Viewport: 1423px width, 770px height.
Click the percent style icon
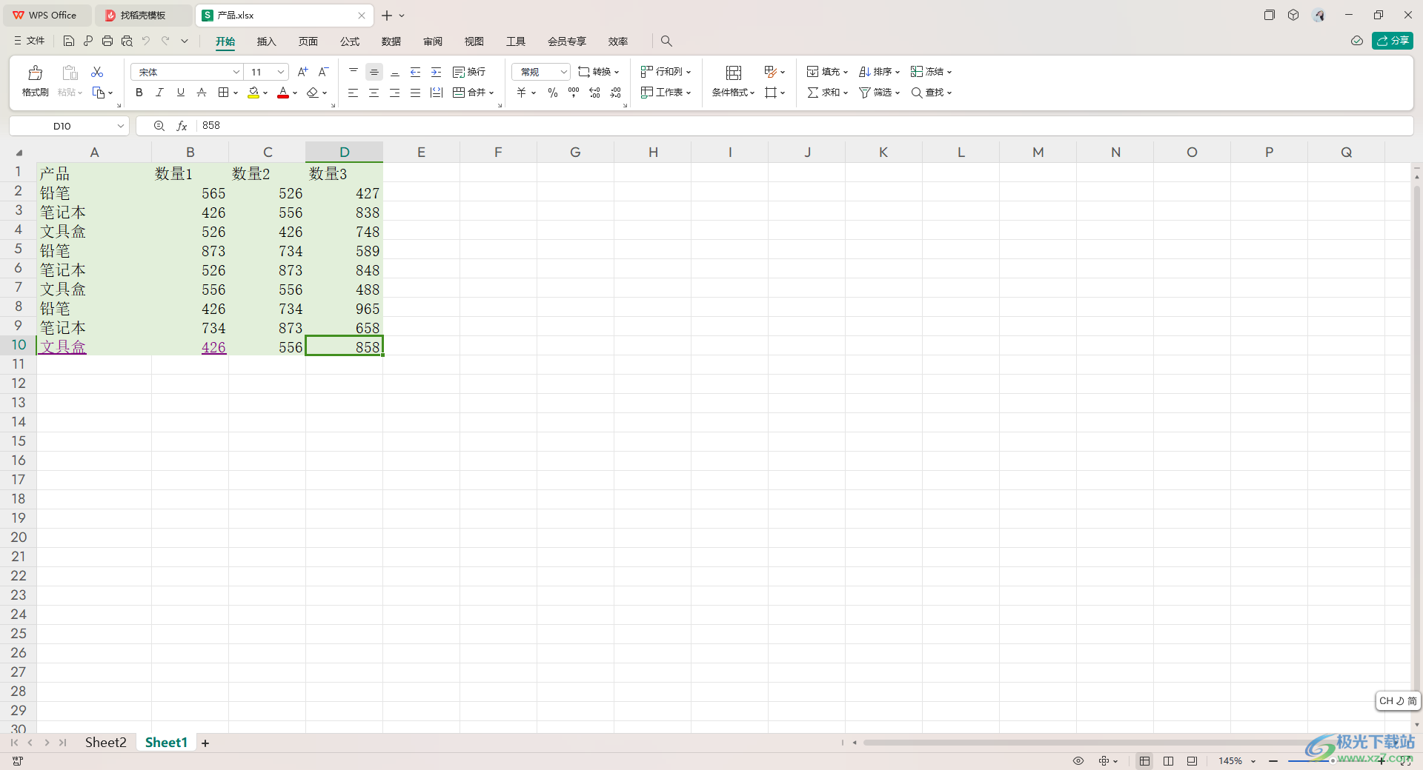553,93
